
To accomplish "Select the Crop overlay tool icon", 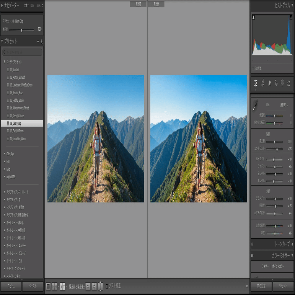I will tap(262, 83).
